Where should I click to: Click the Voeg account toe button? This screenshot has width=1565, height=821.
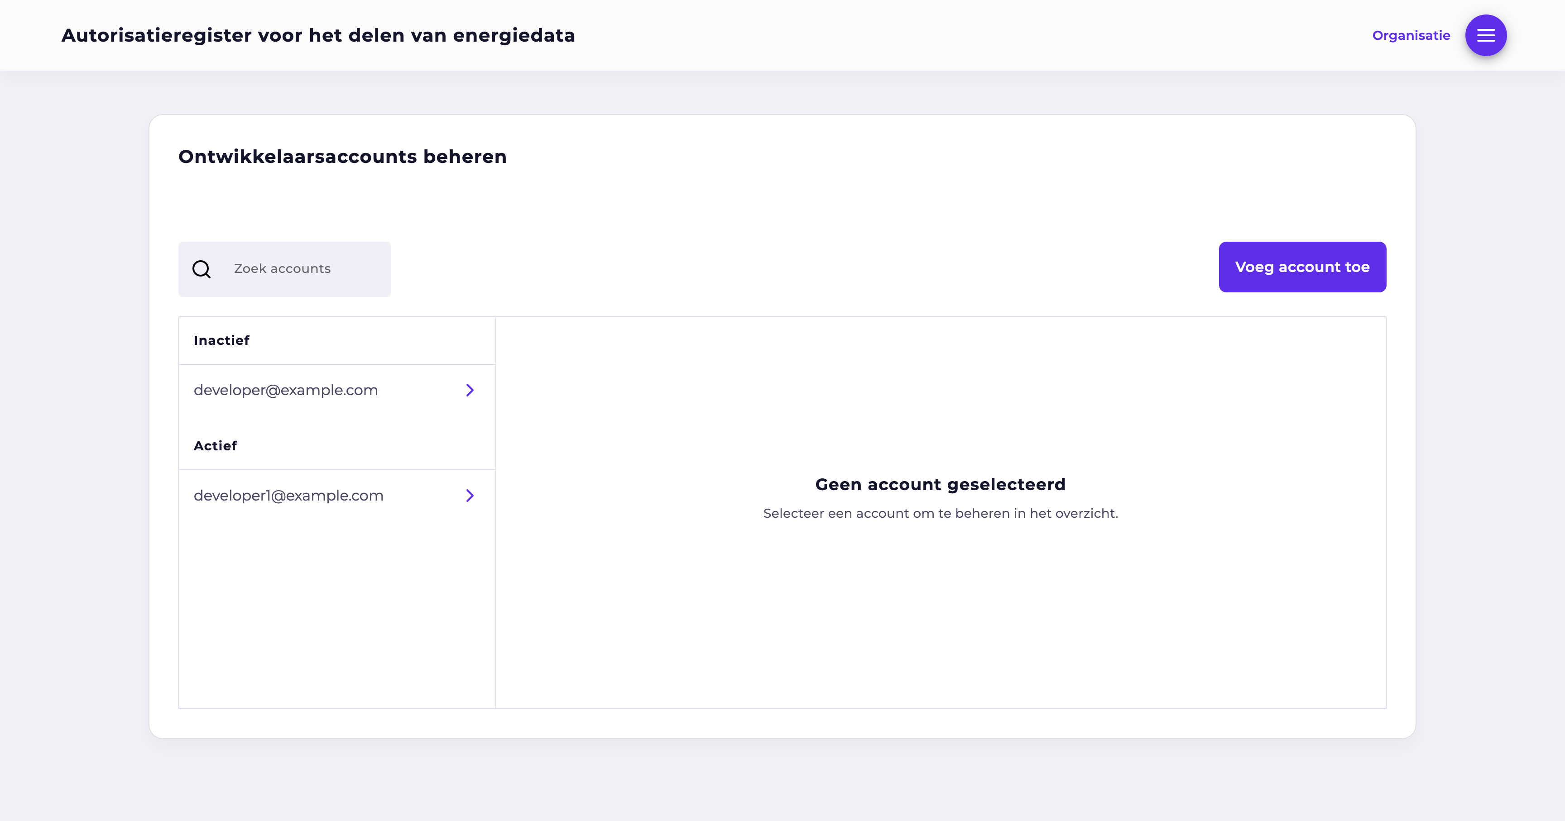[1302, 267]
